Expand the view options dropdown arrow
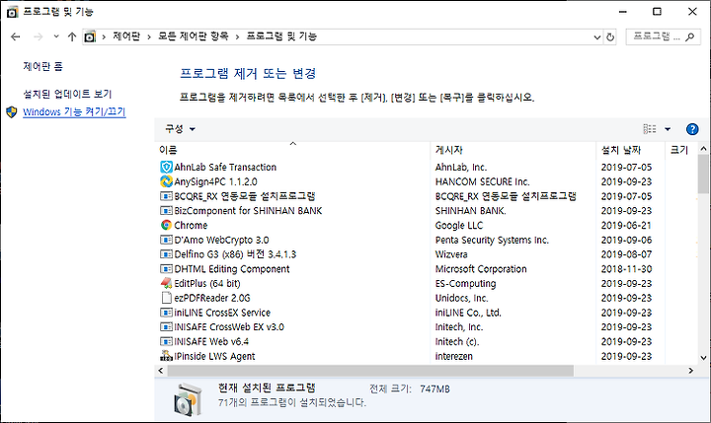The height and width of the screenshot is (423, 711). [668, 129]
